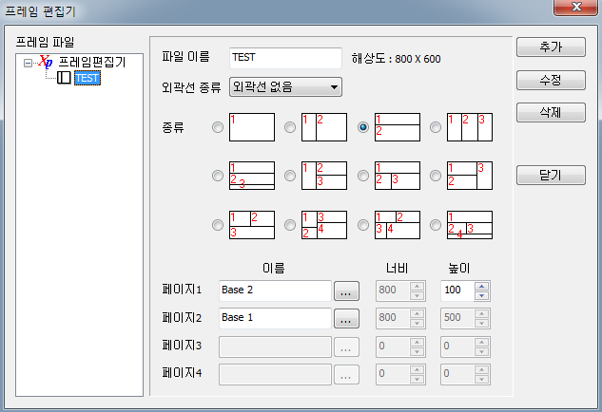Choose the two-column vertical split layout icon
The image size is (602, 412).
324,127
